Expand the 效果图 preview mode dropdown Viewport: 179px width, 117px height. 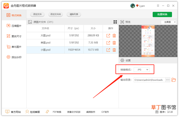coord(169,22)
